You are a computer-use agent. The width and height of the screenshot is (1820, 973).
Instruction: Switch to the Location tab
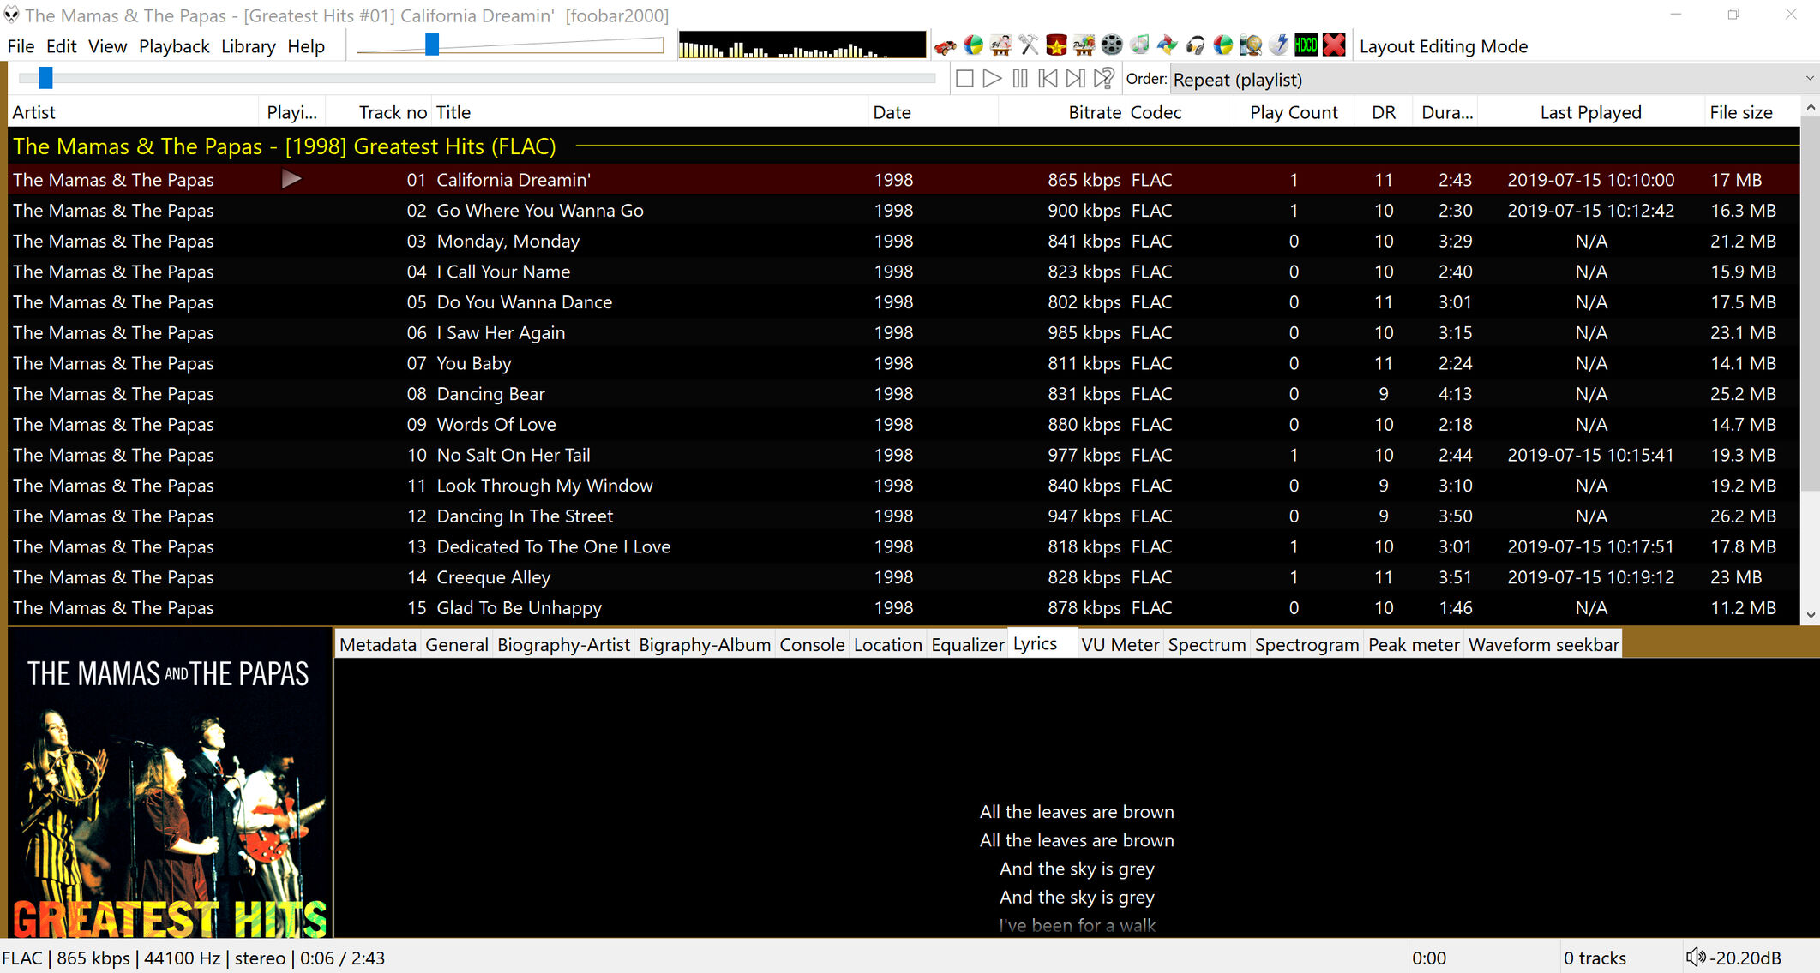[887, 644]
